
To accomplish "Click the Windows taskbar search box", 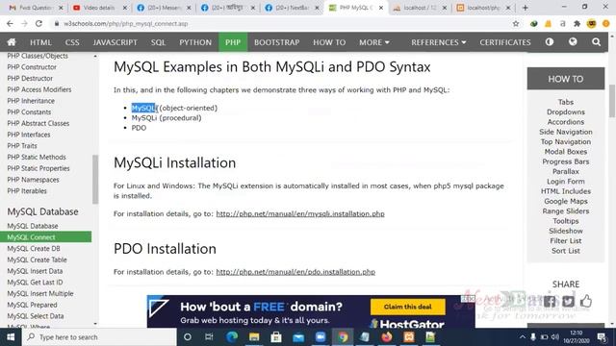I will point(98,337).
